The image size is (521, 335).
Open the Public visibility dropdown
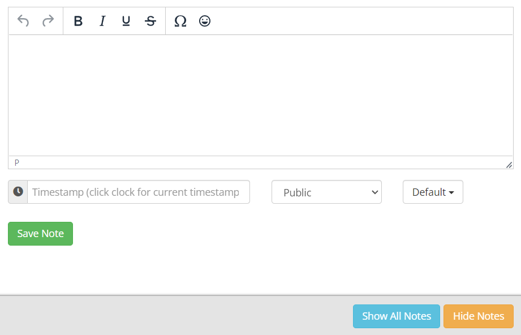click(326, 192)
